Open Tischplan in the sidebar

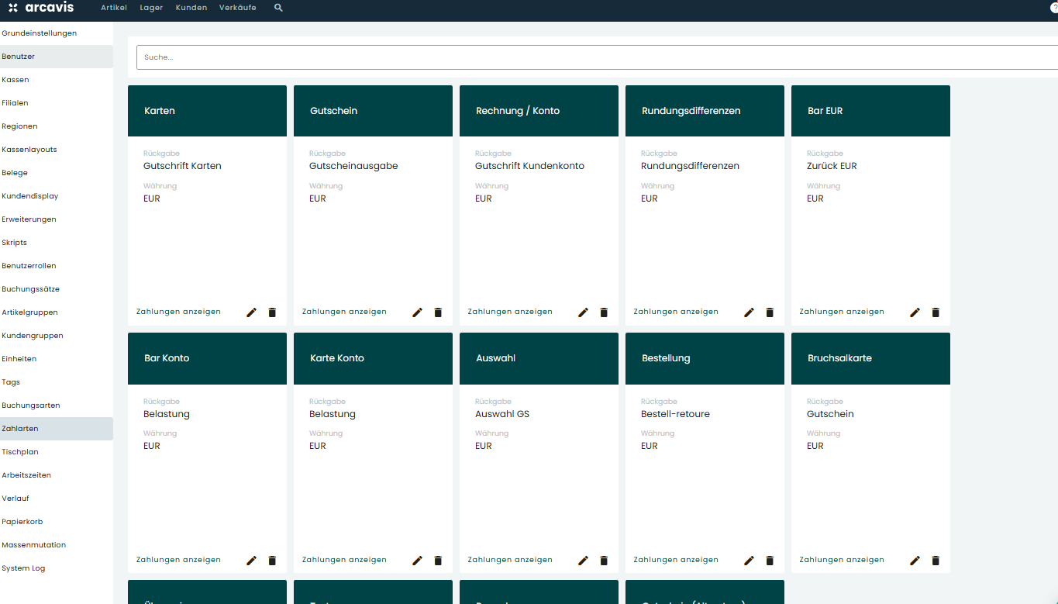coord(57,452)
